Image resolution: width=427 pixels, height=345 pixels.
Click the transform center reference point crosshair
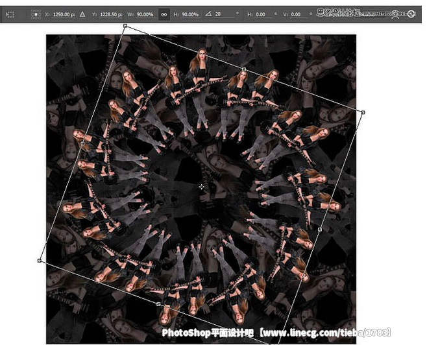(x=202, y=187)
